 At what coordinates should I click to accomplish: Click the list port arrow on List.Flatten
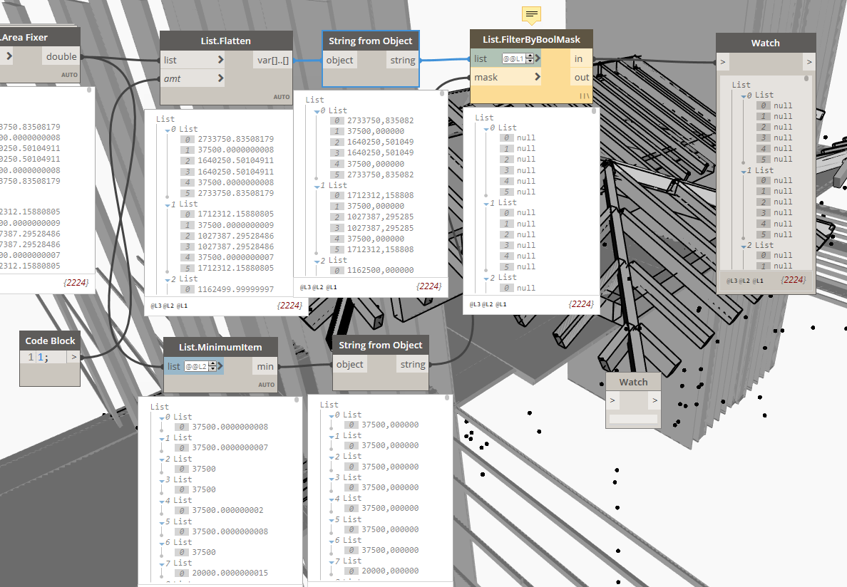(220, 60)
